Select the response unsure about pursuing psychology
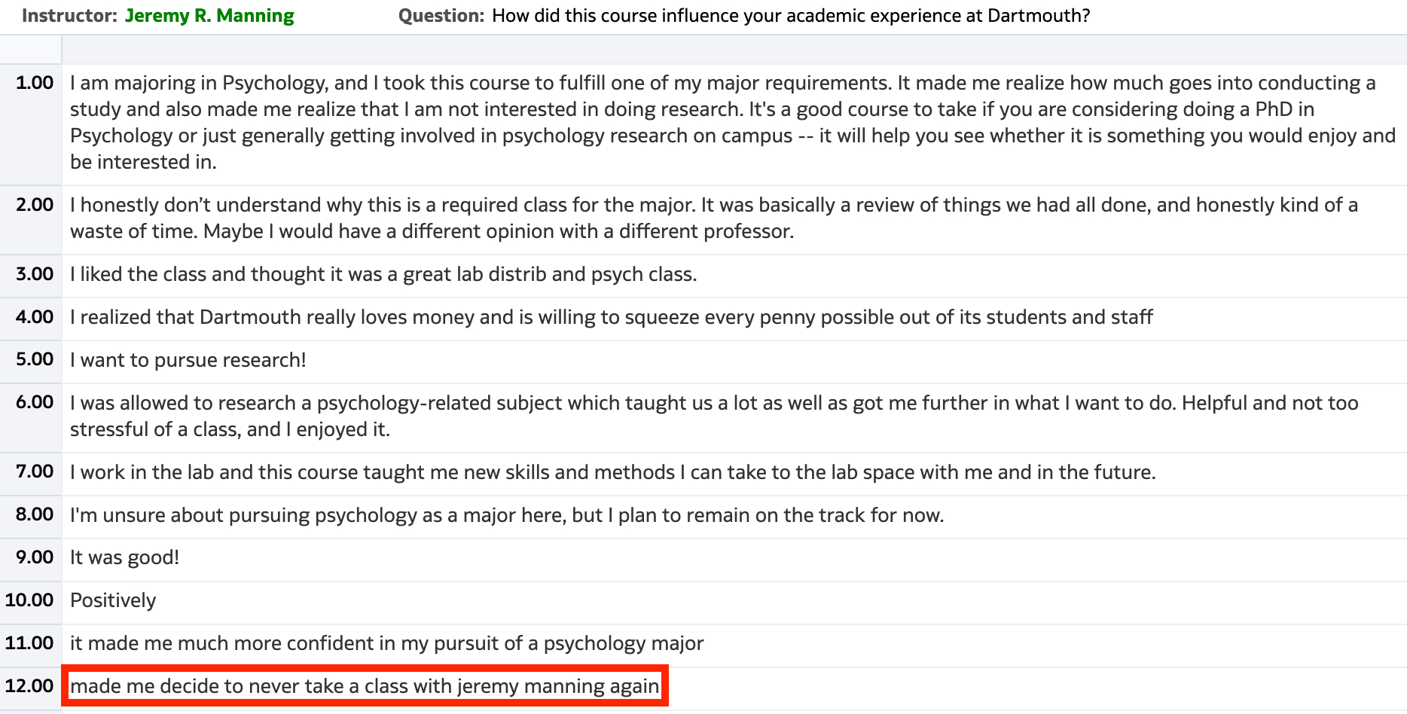 pyautogui.click(x=507, y=515)
